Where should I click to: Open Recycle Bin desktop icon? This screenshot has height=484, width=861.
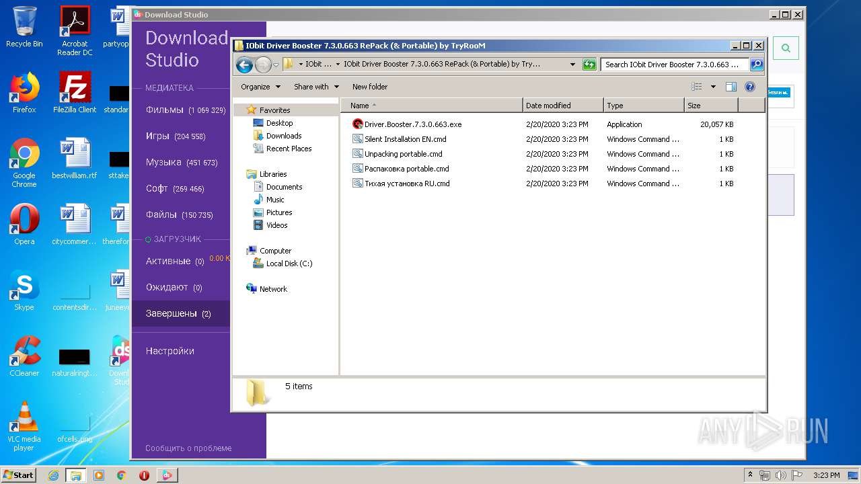click(24, 28)
